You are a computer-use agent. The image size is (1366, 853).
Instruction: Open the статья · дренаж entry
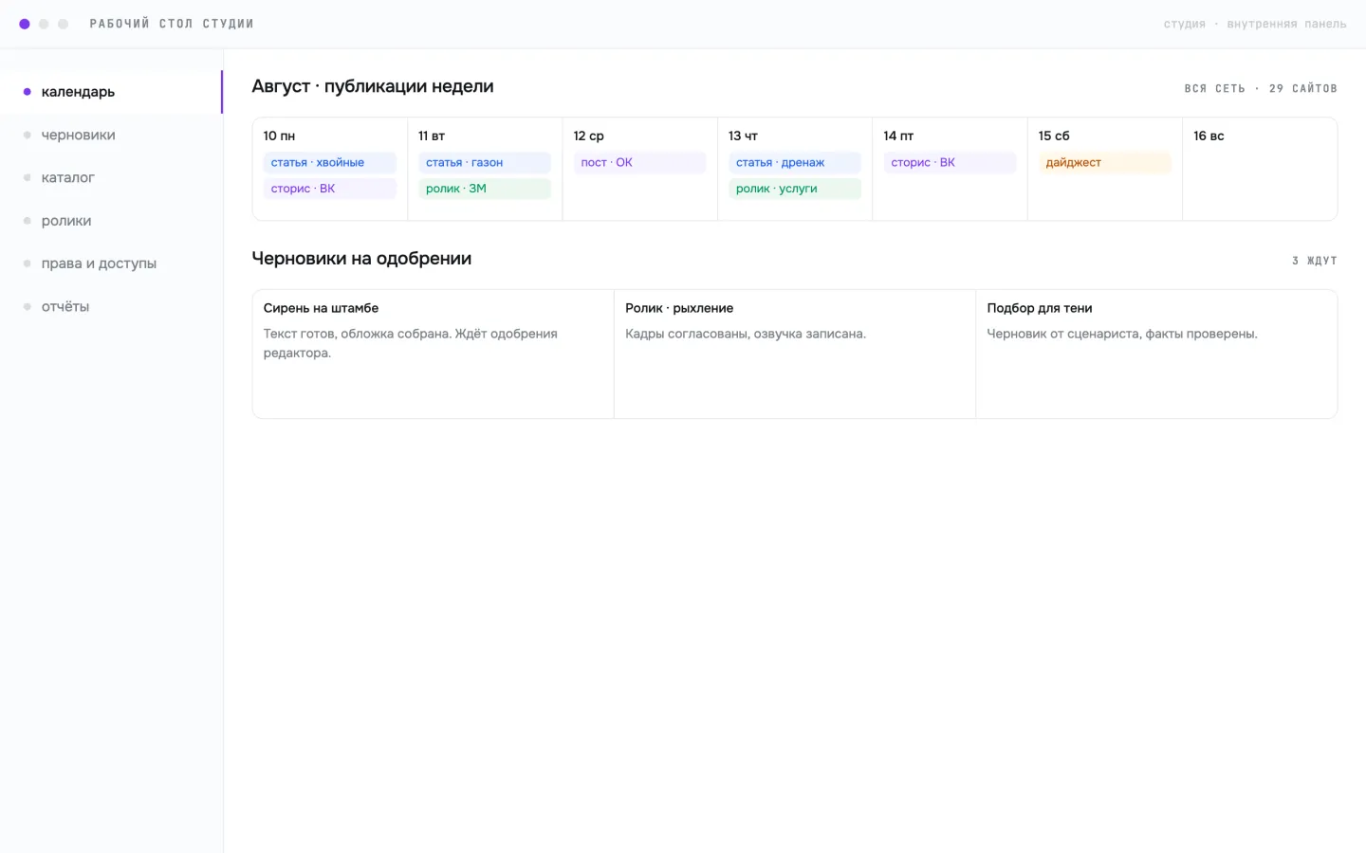click(x=795, y=162)
